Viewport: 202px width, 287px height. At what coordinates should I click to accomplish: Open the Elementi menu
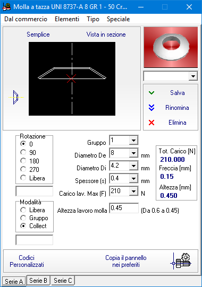67,19
